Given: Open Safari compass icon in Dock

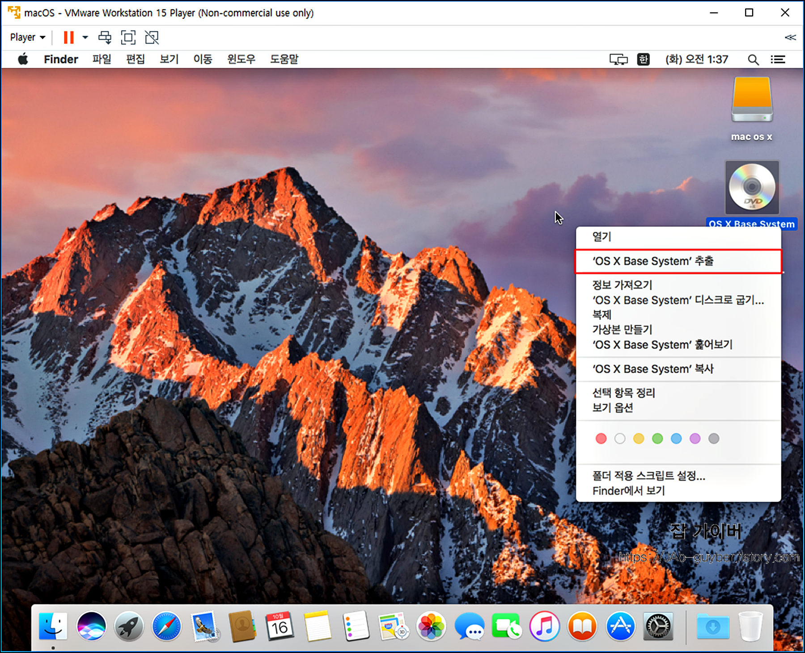Looking at the screenshot, I should pos(166,626).
